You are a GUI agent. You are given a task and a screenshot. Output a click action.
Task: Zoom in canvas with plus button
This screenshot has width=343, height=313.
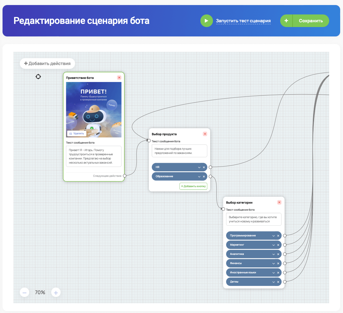(x=56, y=293)
